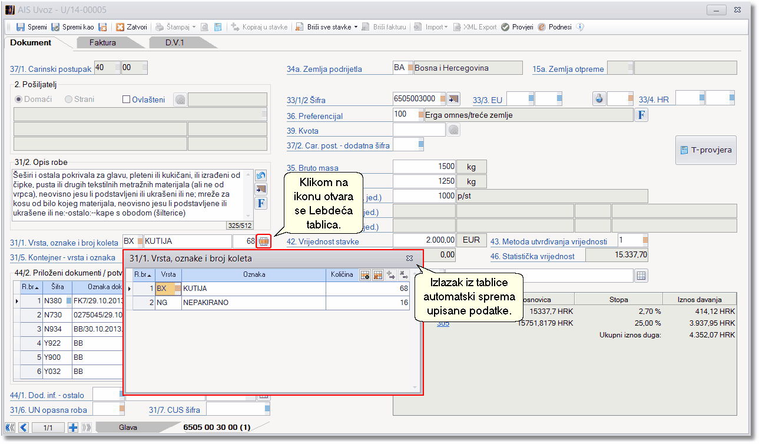
Task: Click the delete row icon in floating table
Action: point(378,274)
